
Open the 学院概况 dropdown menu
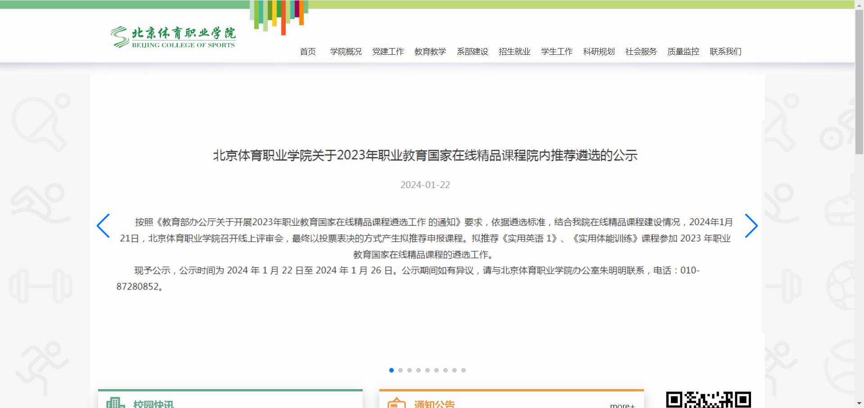pos(346,51)
